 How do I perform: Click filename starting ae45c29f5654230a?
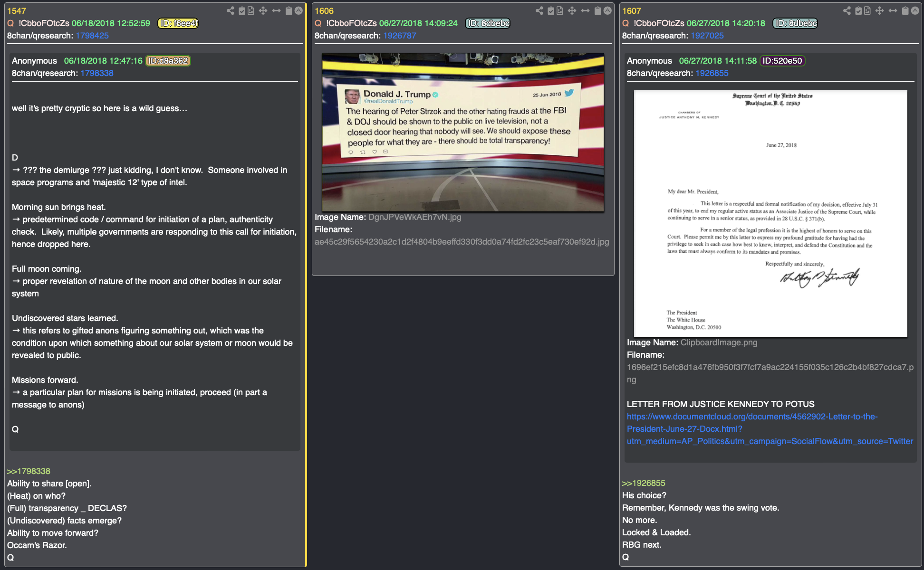(x=462, y=242)
